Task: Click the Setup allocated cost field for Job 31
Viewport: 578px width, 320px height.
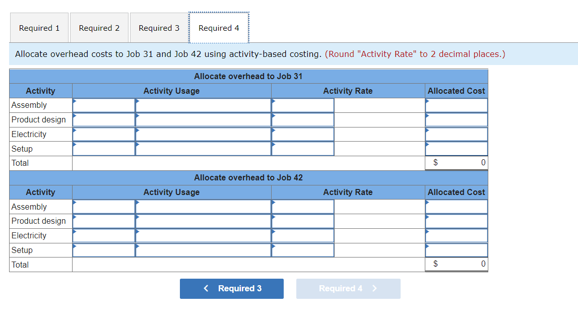Action: point(456,149)
